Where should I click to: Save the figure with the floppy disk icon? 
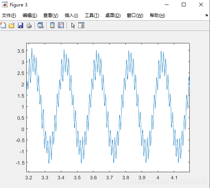tap(20, 25)
